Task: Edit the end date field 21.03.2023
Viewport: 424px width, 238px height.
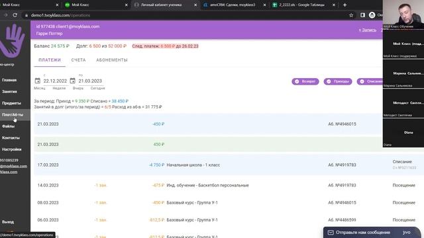Action: point(90,81)
